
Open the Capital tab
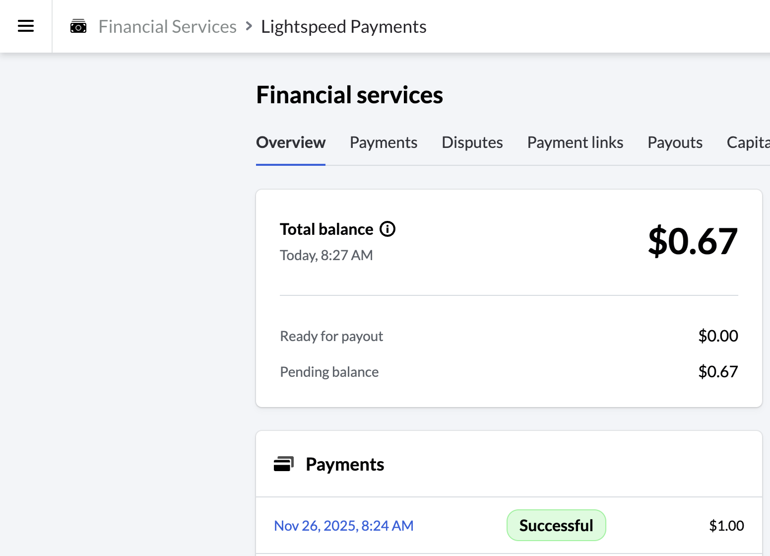748,142
